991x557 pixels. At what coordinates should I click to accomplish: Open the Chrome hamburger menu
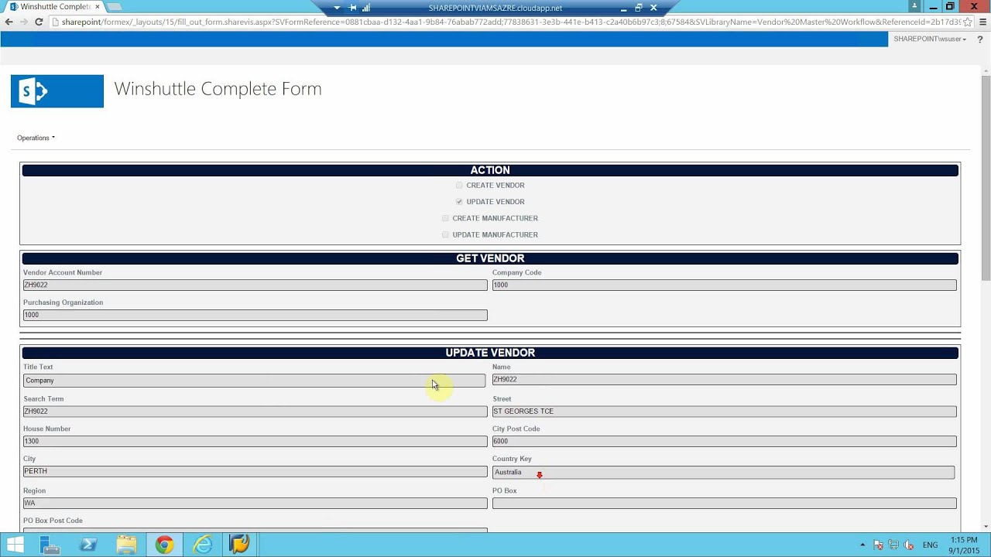point(982,22)
